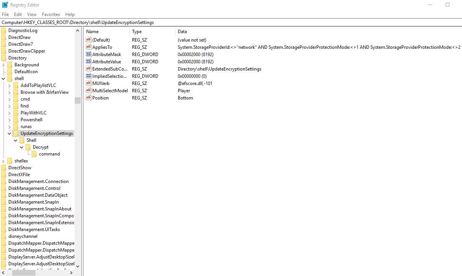Click the disneychannel folder icon
The height and width of the screenshot is (276, 462).
3,236
